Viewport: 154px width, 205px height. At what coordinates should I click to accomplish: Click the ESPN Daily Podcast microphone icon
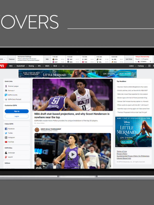pyautogui.click(x=6, y=99)
